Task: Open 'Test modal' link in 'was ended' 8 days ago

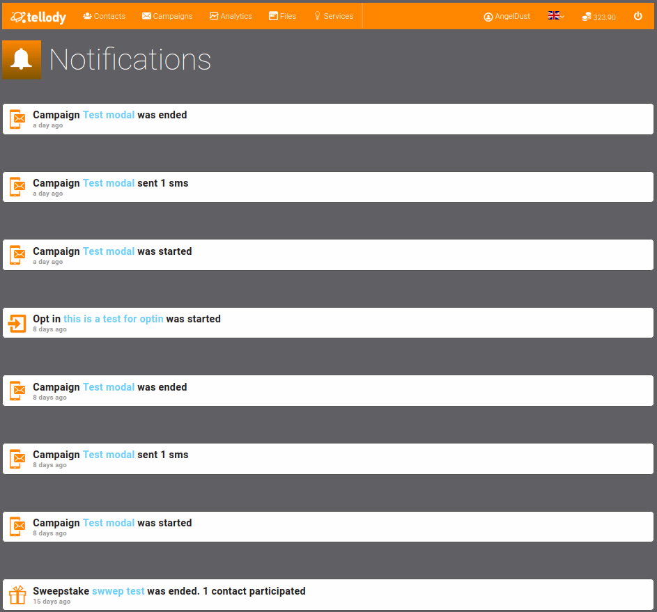Action: point(109,387)
